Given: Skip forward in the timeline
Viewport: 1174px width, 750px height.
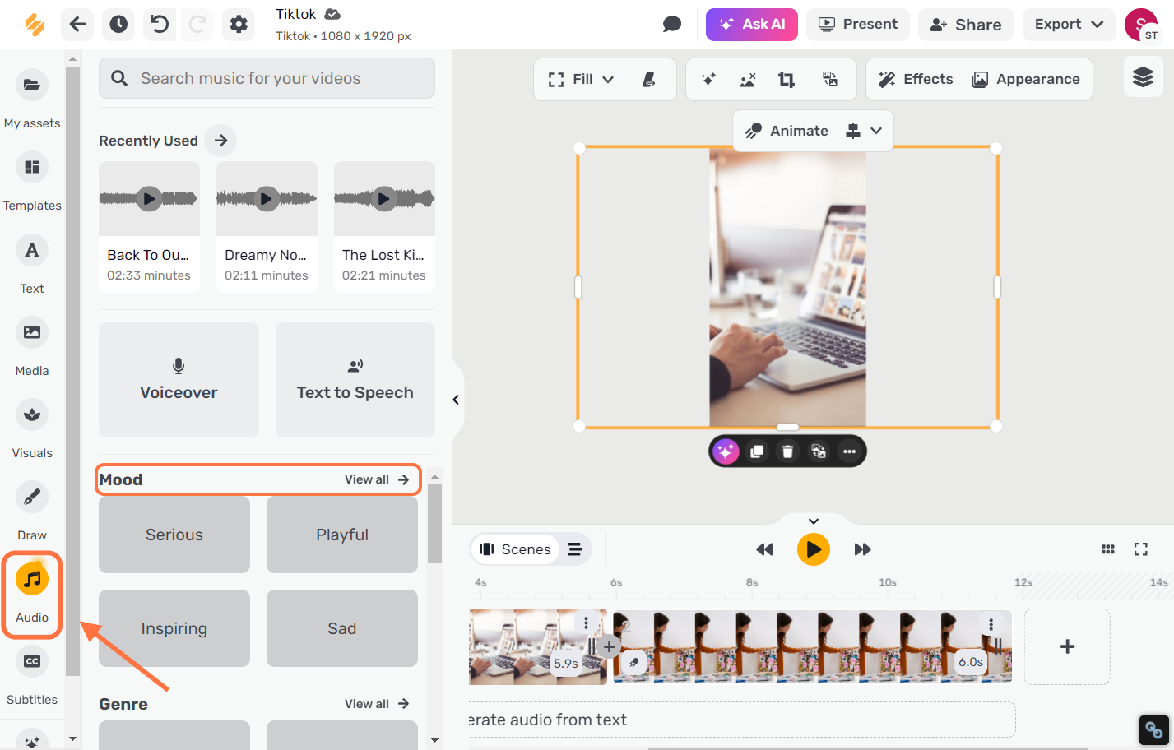Looking at the screenshot, I should (862, 549).
